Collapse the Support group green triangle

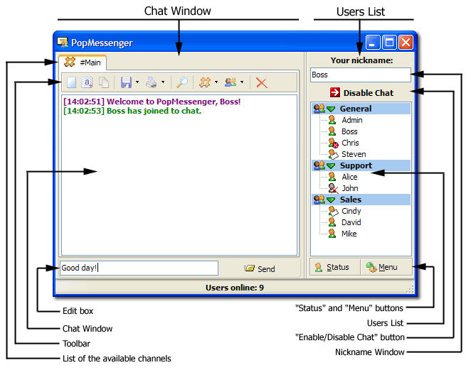(x=331, y=165)
